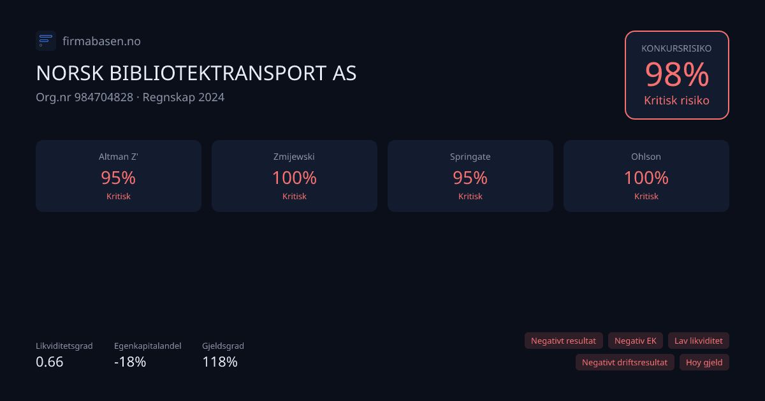Click the Org.nr 984704828 text
The image size is (765, 401).
[x=84, y=97]
